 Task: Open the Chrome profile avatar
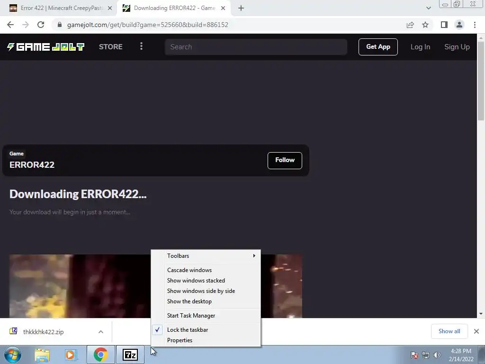[459, 25]
